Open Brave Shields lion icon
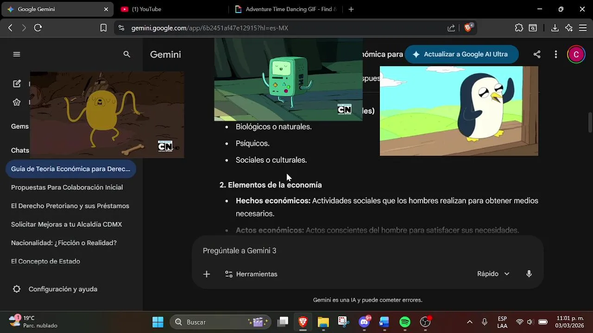This screenshot has height=333, width=593. click(468, 28)
